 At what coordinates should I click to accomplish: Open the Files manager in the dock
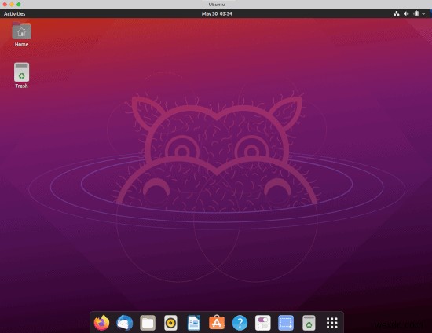click(148, 323)
